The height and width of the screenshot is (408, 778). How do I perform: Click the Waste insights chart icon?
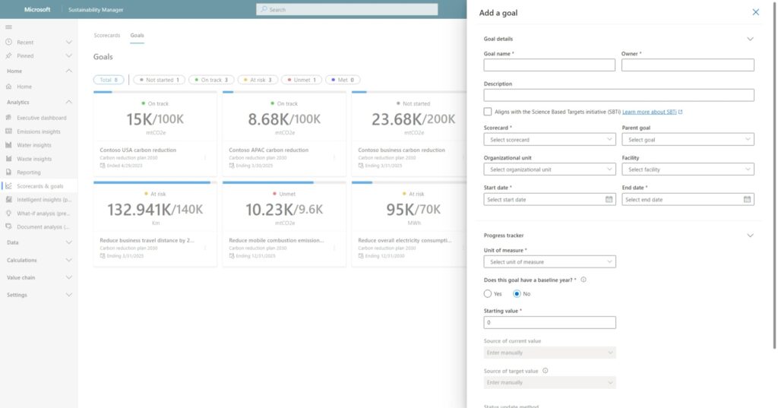tap(8, 159)
